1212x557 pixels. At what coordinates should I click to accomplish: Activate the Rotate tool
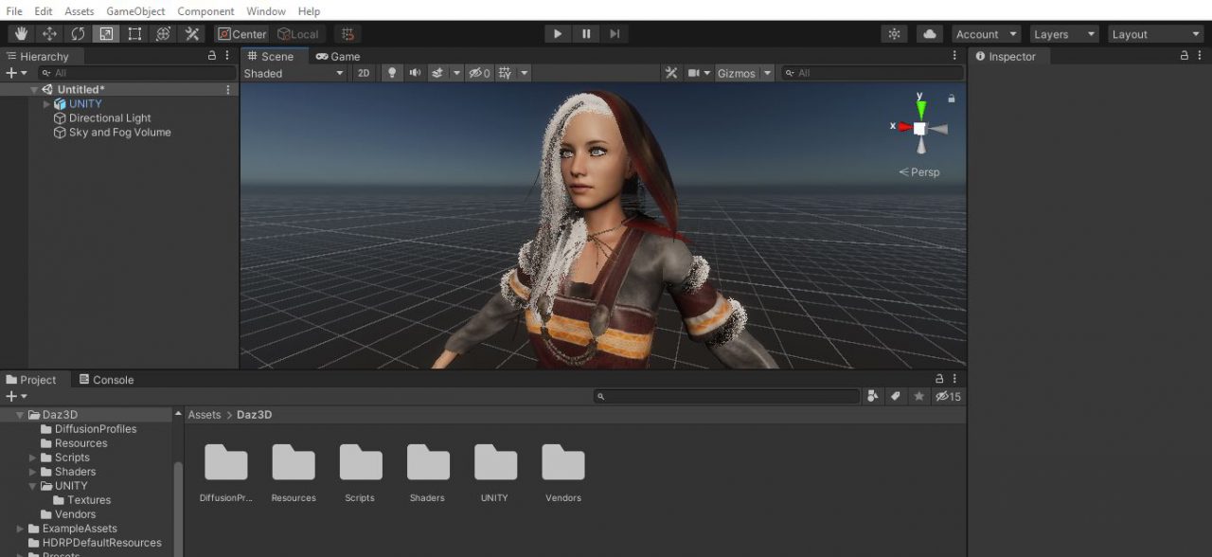pos(77,33)
